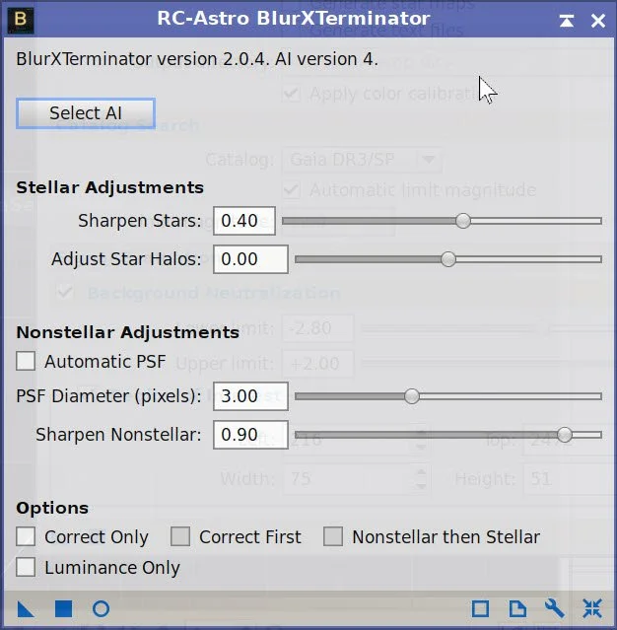Click the PSF Diameter value field
The height and width of the screenshot is (630, 617).
coord(250,396)
